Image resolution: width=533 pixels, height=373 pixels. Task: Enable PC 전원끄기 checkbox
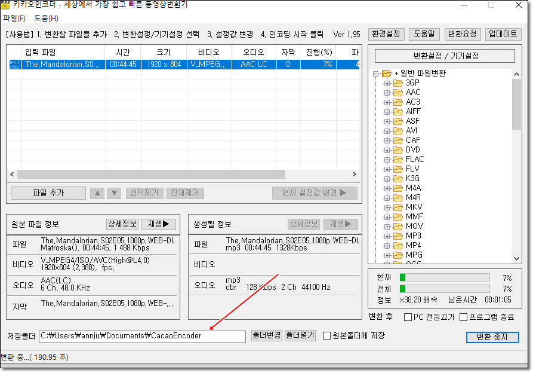pyautogui.click(x=408, y=317)
